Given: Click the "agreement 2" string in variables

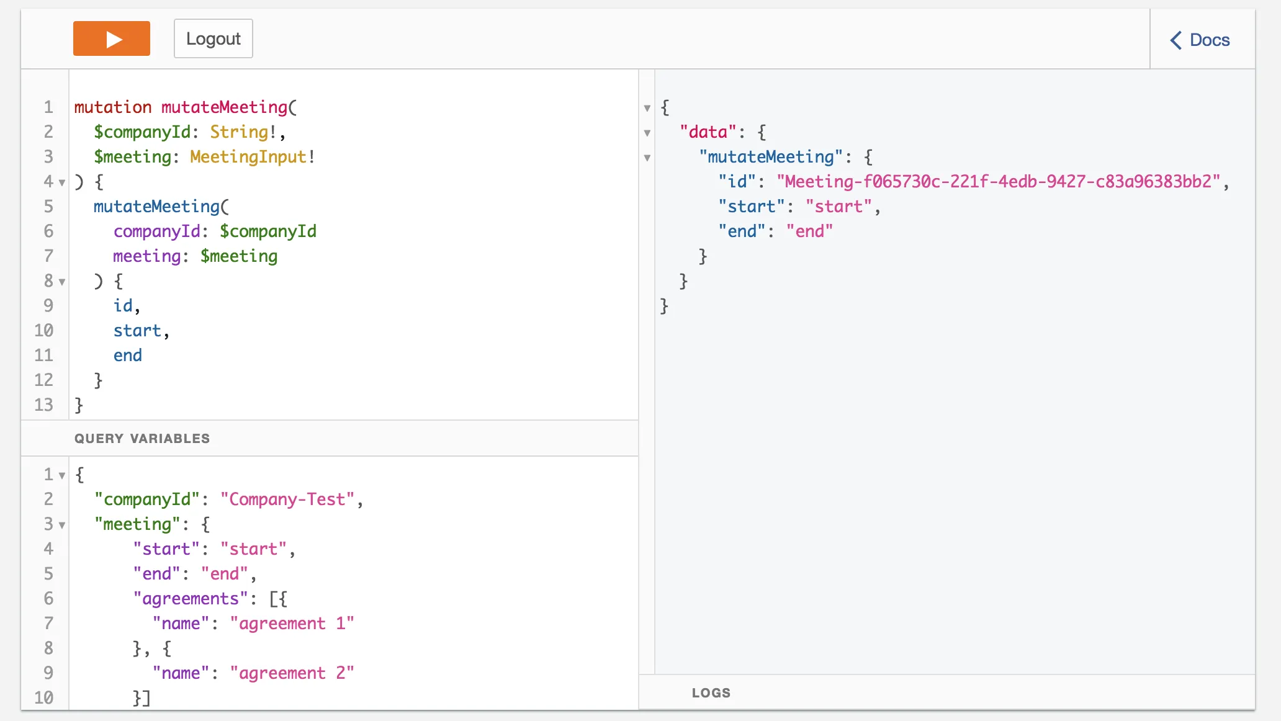Looking at the screenshot, I should point(292,673).
